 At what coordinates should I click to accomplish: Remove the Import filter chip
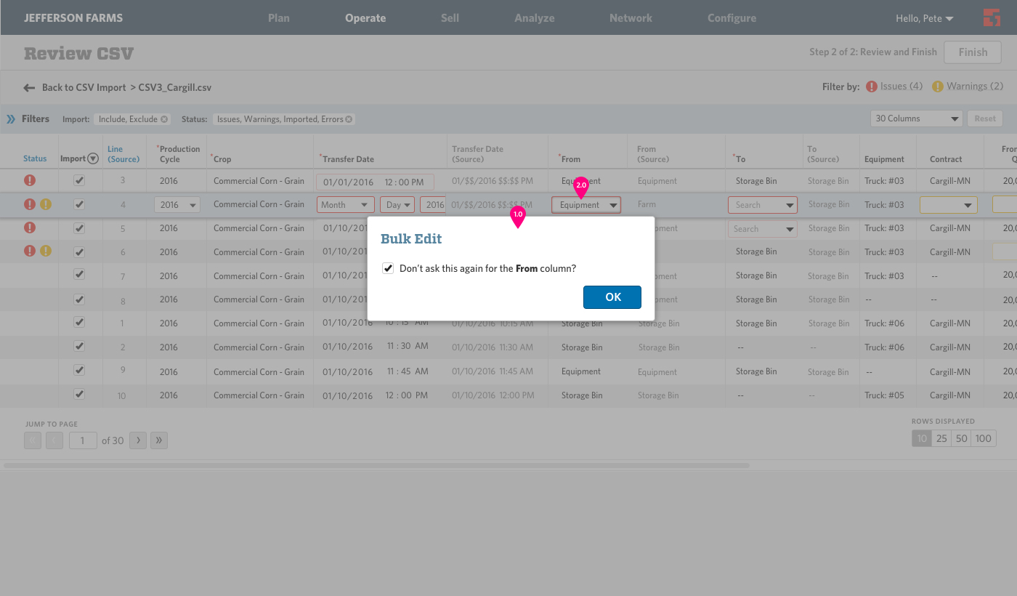(x=164, y=119)
